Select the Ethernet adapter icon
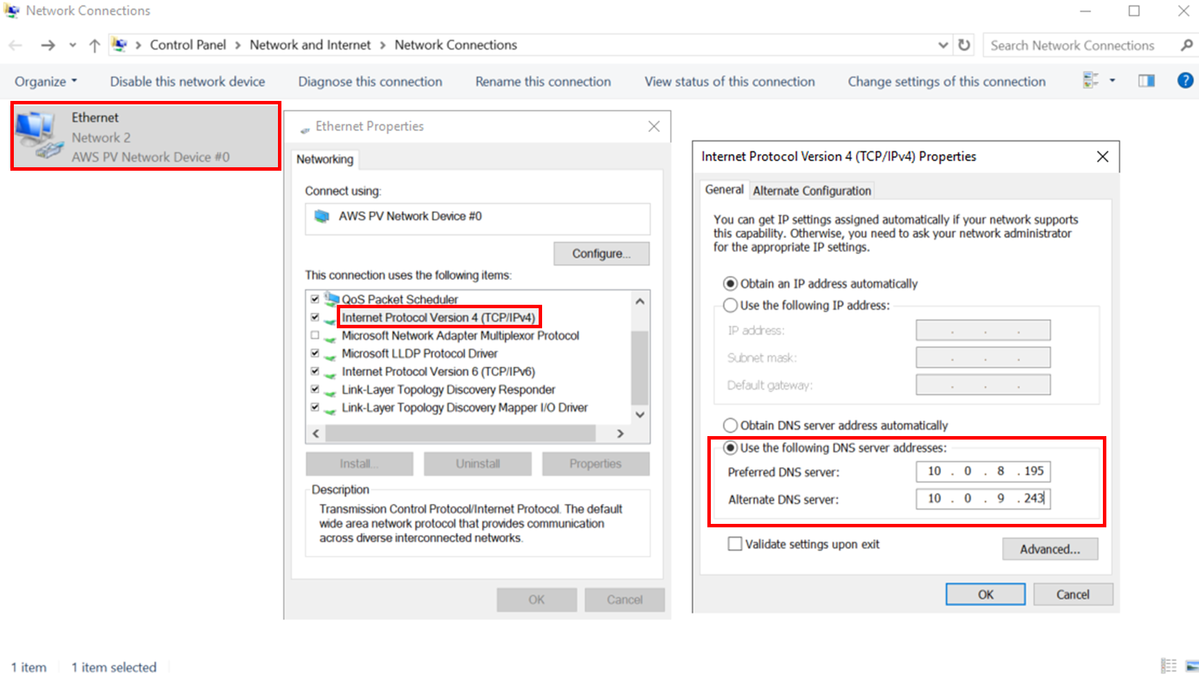Image resolution: width=1199 pixels, height=678 pixels. coord(39,136)
